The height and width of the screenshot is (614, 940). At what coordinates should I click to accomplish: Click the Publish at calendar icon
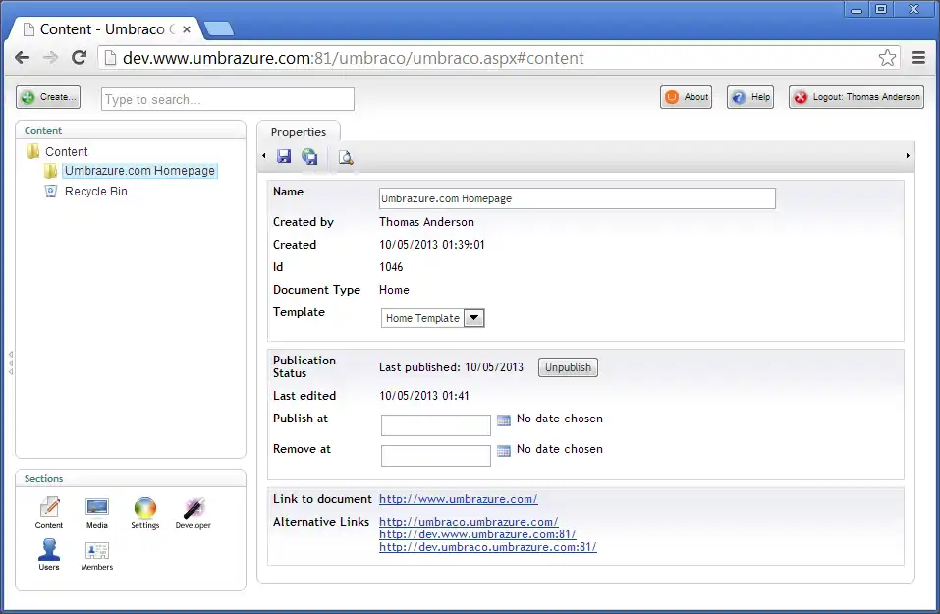tap(504, 420)
